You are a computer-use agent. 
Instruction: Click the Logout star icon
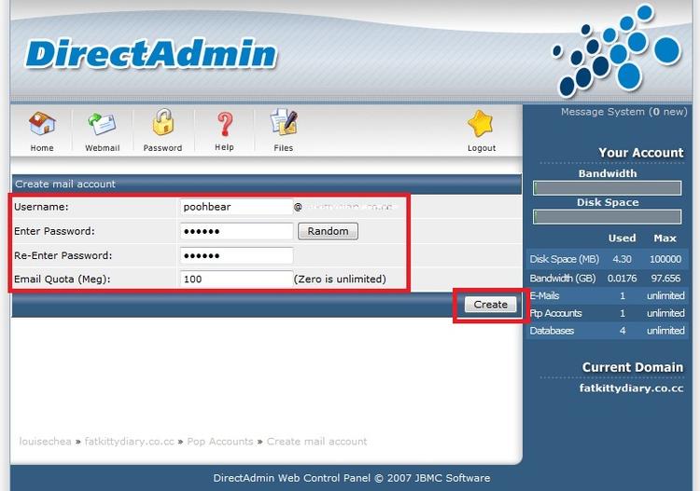(481, 123)
